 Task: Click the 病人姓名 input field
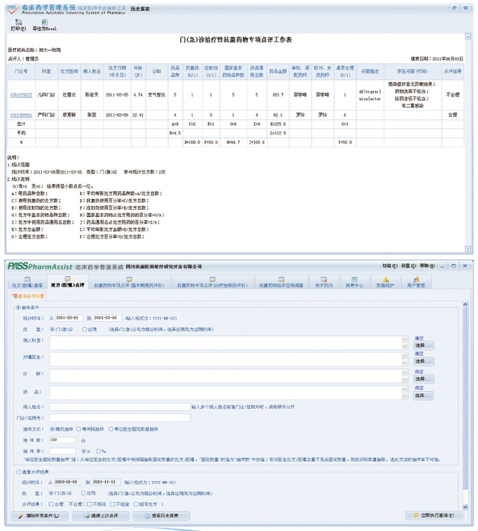(x=120, y=407)
